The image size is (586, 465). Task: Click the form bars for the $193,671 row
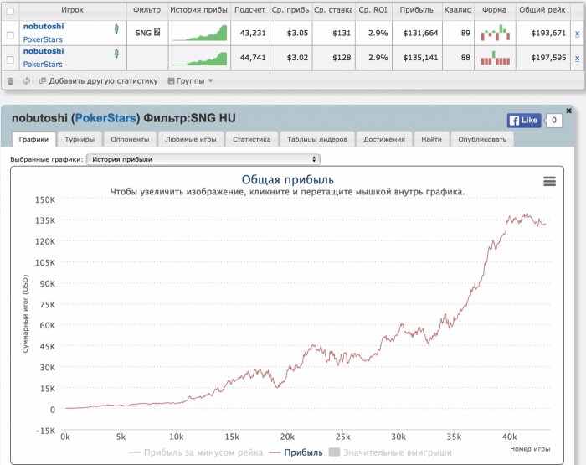pyautogui.click(x=496, y=33)
